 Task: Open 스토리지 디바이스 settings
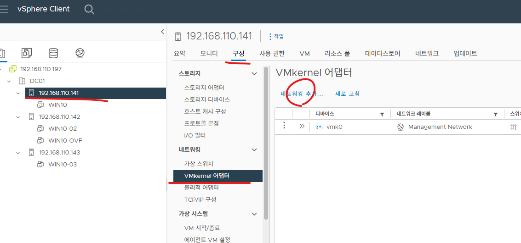click(206, 99)
